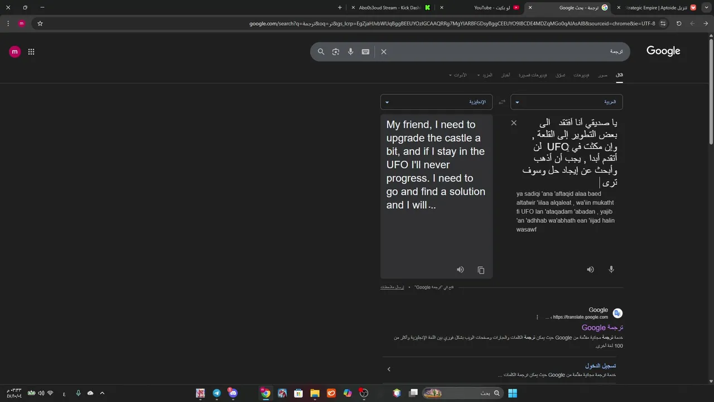The height and width of the screenshot is (402, 714).
Task: Select the صور (Images) search tab
Action: click(x=603, y=75)
